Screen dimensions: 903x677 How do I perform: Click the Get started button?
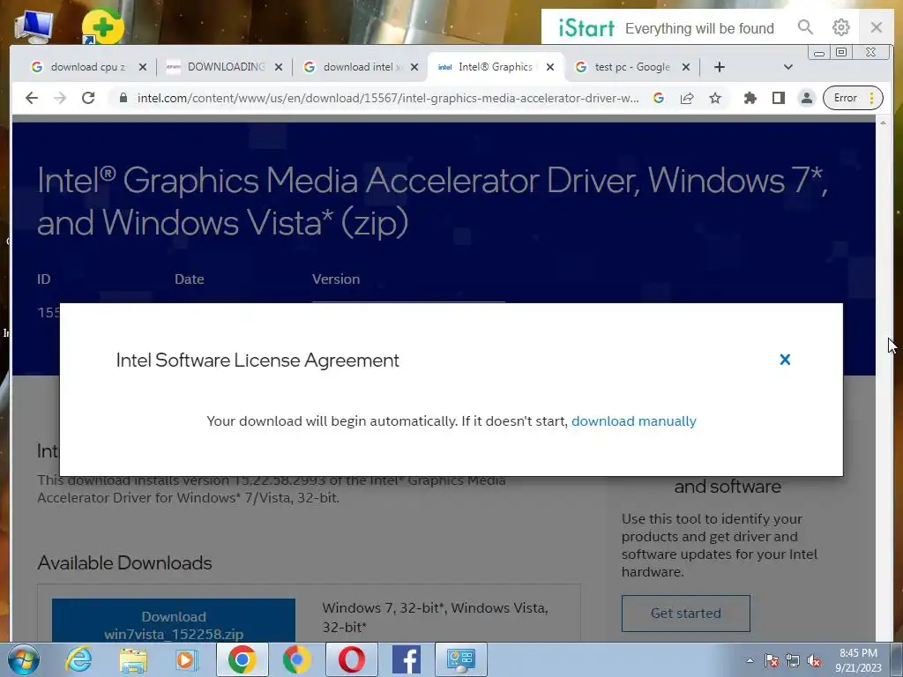tap(685, 614)
